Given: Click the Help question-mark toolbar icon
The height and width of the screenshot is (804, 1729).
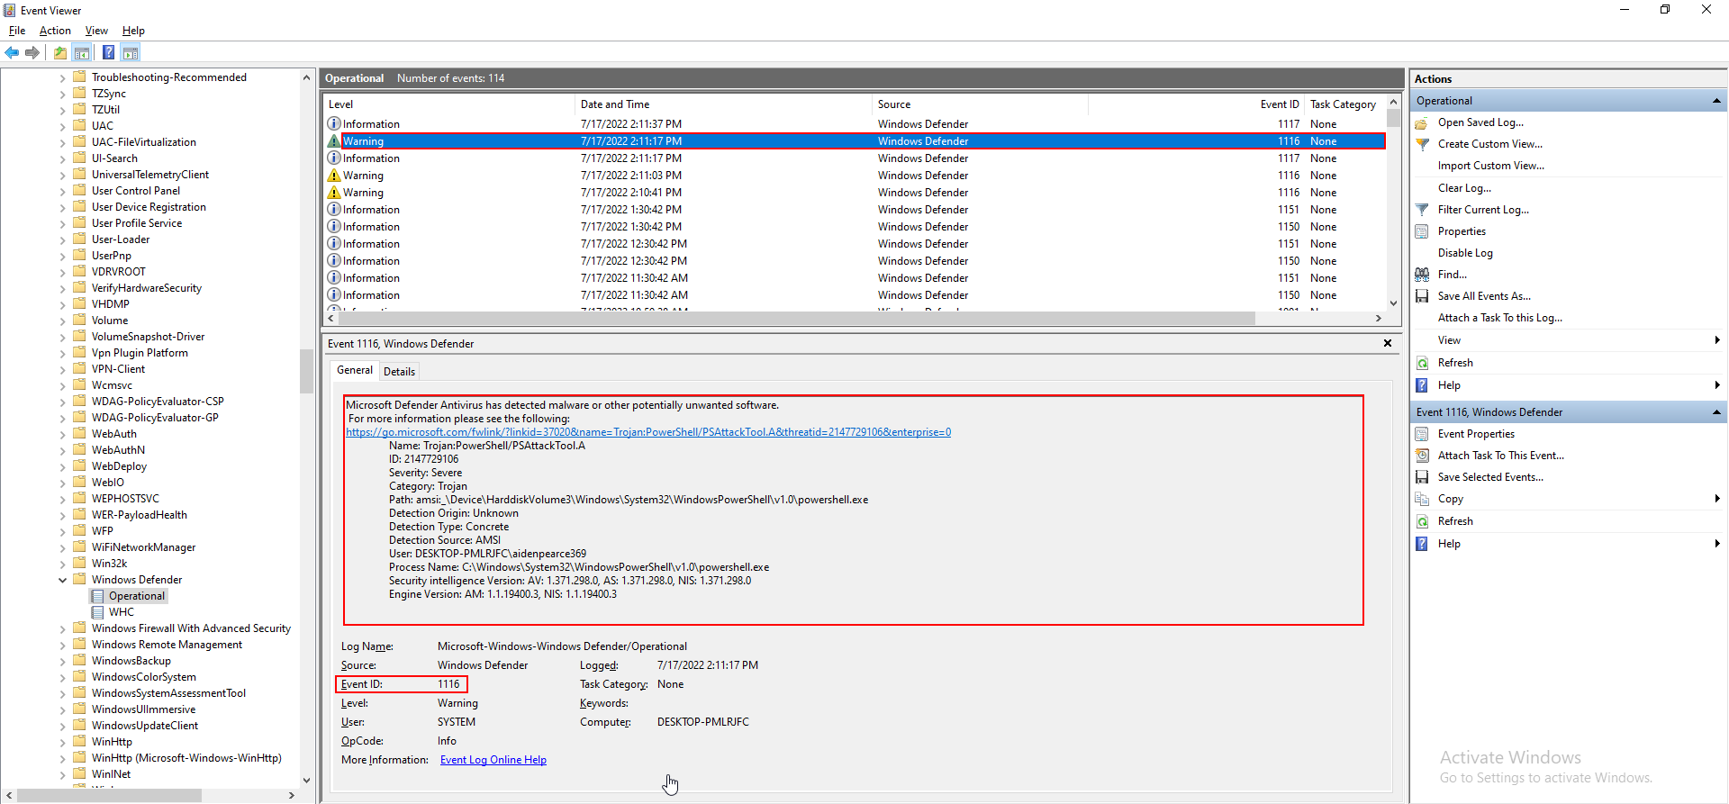Looking at the screenshot, I should tap(108, 52).
